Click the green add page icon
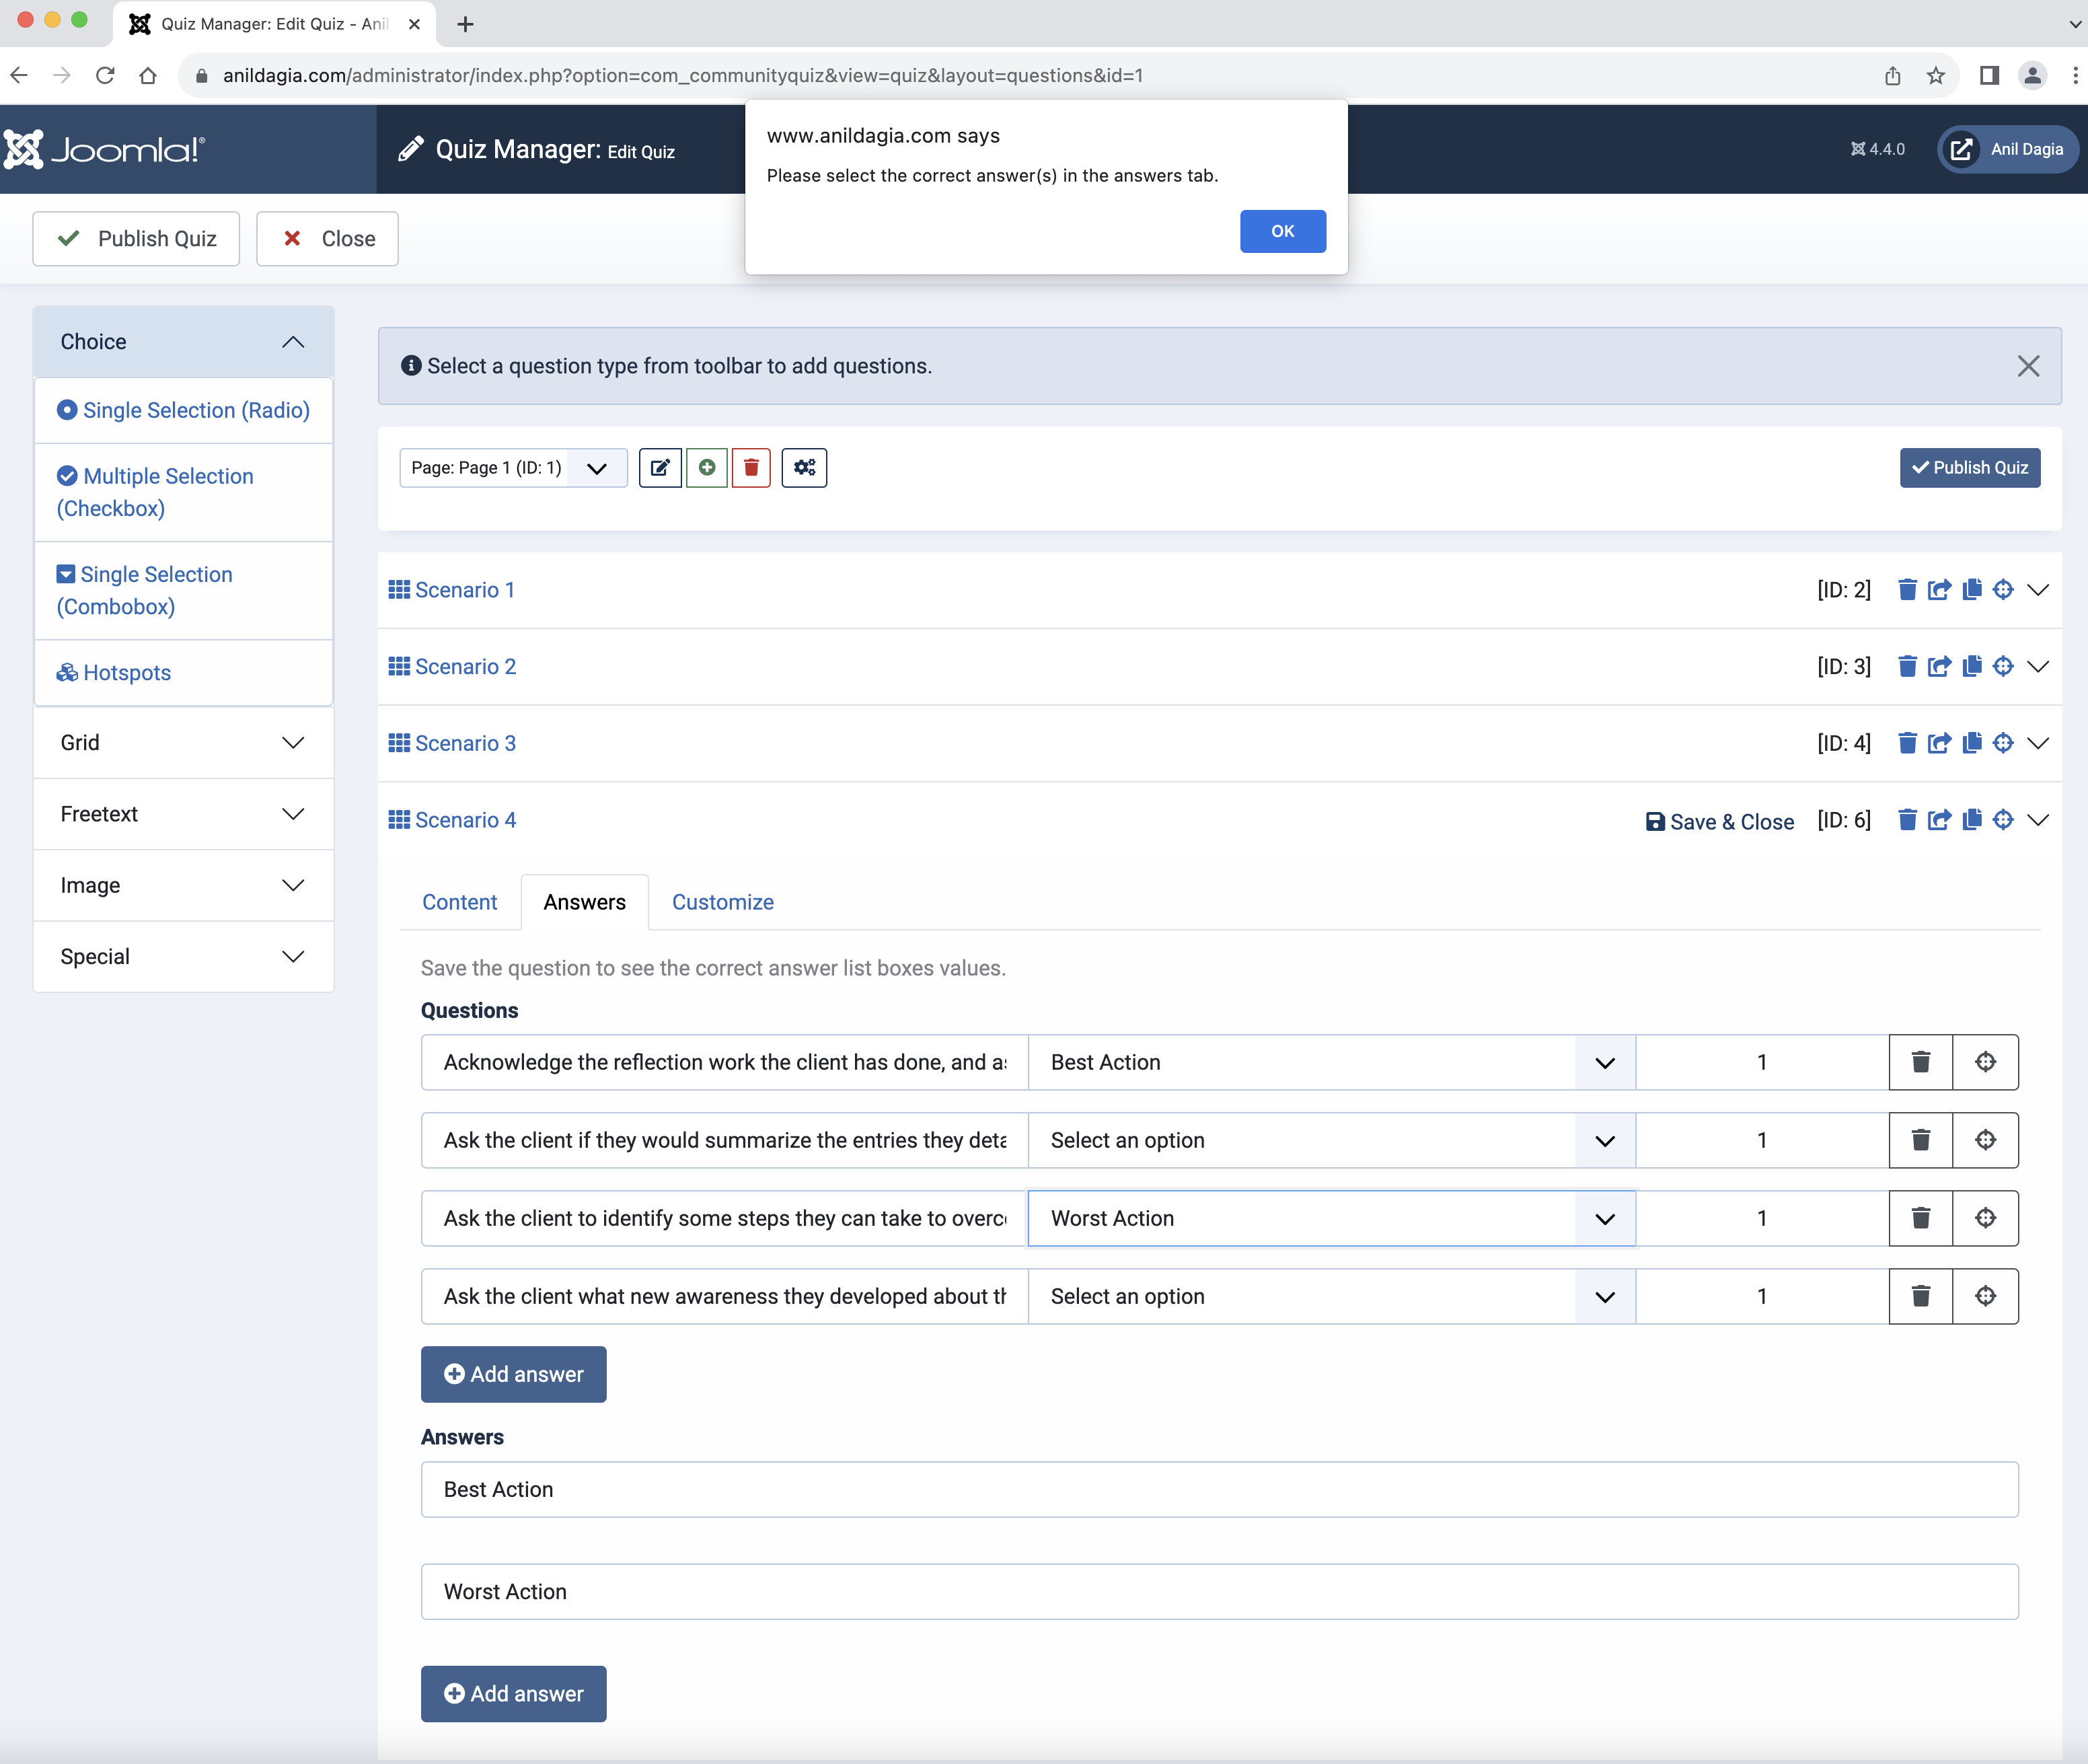 (x=706, y=467)
